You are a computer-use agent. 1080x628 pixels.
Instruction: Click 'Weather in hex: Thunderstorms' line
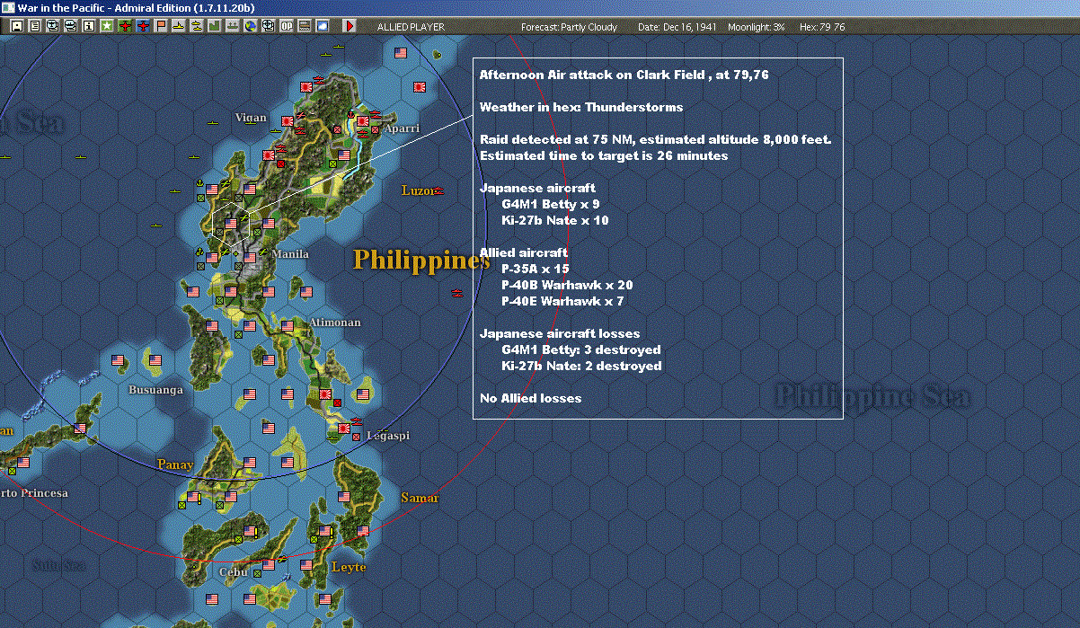pos(581,107)
